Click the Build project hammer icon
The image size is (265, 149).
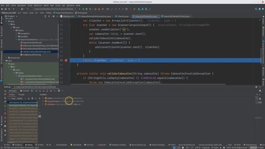tap(28, 9)
